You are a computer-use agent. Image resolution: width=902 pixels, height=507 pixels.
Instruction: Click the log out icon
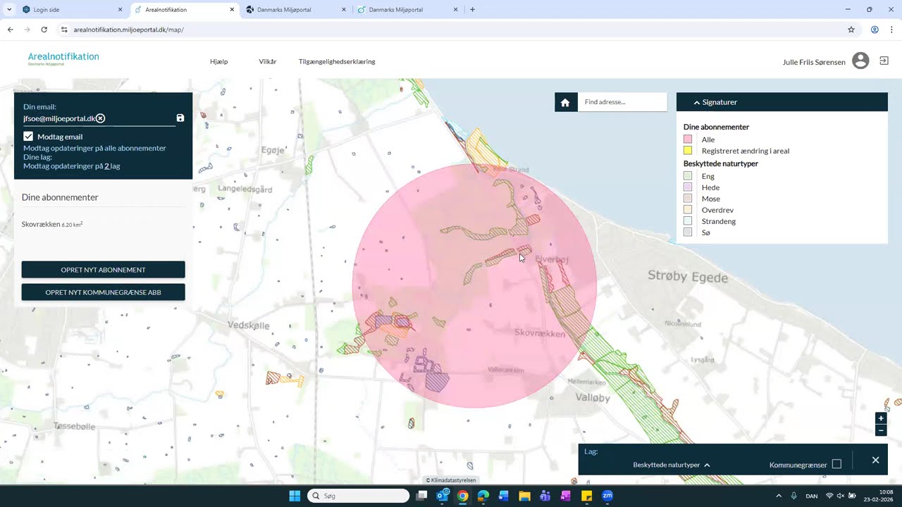pos(884,61)
